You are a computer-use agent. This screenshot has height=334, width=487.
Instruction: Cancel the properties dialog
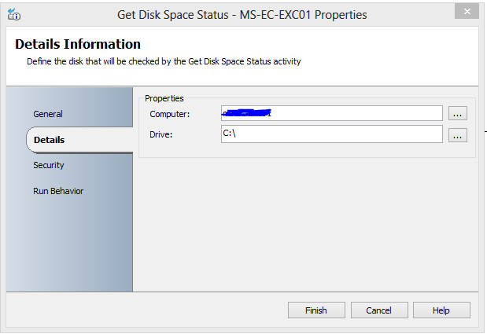click(x=379, y=310)
